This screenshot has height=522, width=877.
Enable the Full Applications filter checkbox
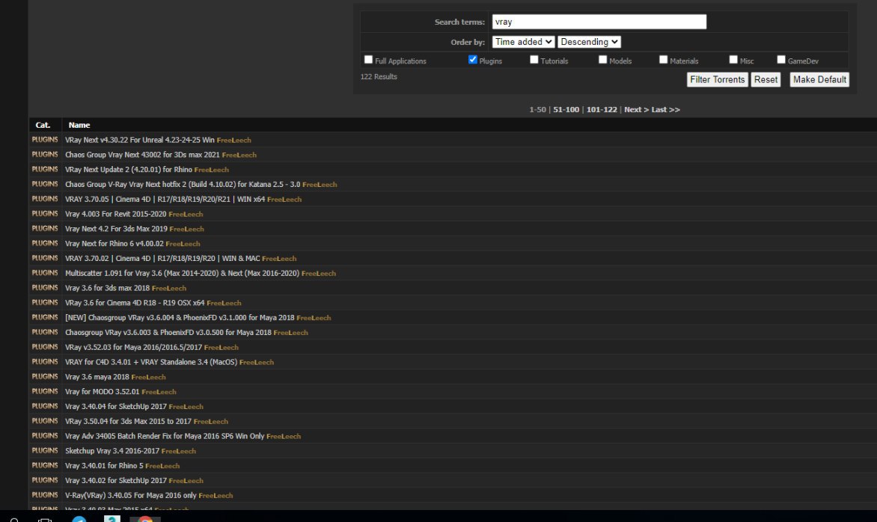(368, 59)
